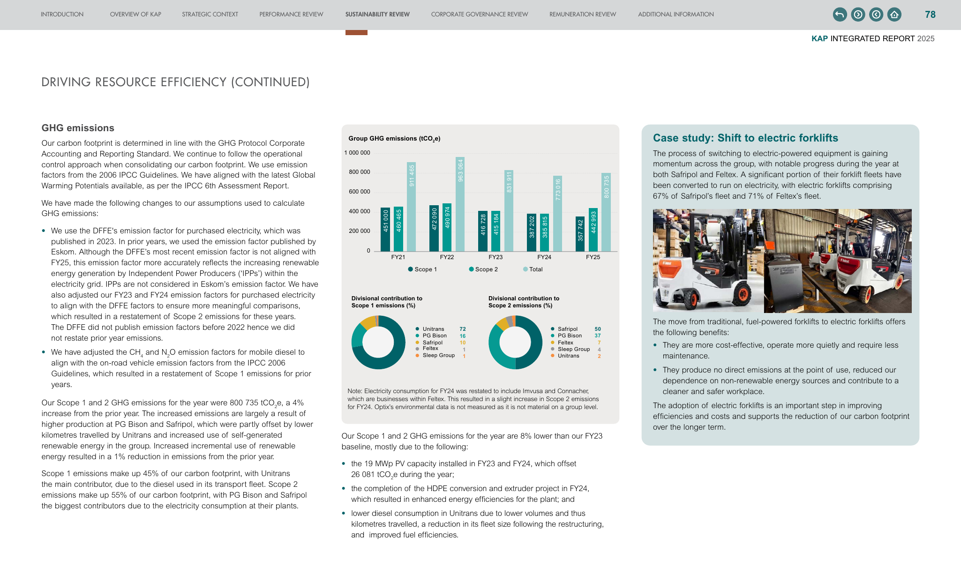Click the FY23 axis label
The image size is (961, 574).
(496, 257)
